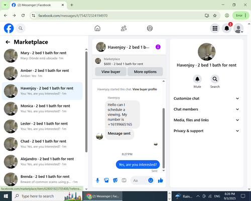Click the taskbar search box
The height and width of the screenshot is (201, 251).
click(x=47, y=196)
